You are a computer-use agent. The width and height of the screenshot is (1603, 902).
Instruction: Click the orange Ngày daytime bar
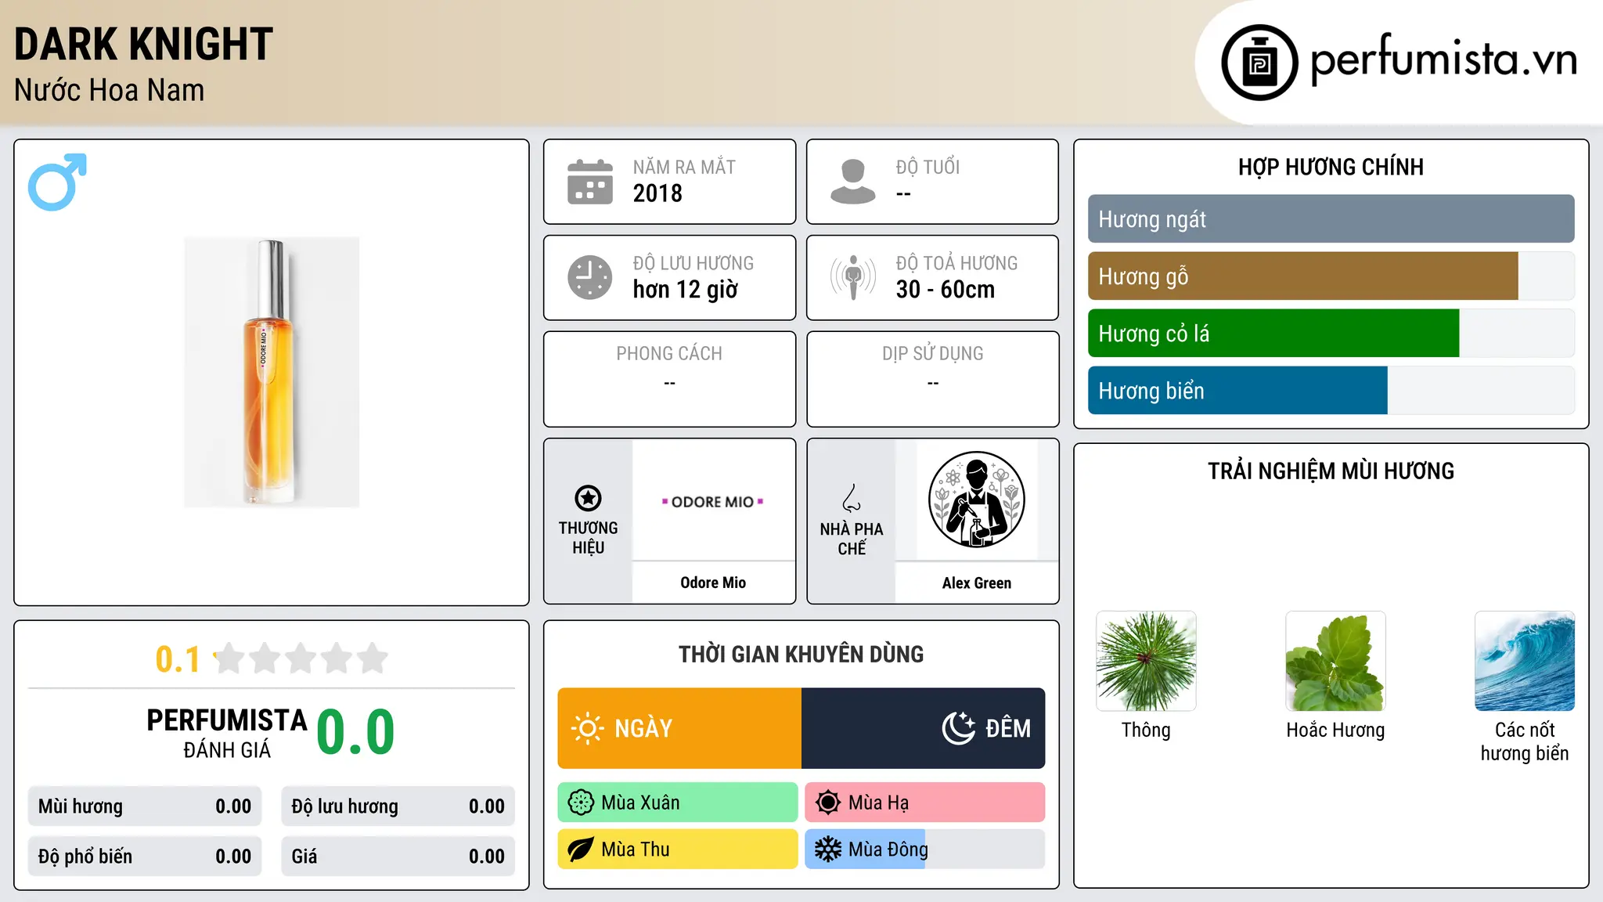pyautogui.click(x=679, y=728)
